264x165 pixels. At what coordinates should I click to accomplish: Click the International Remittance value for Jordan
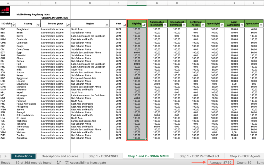(177, 73)
